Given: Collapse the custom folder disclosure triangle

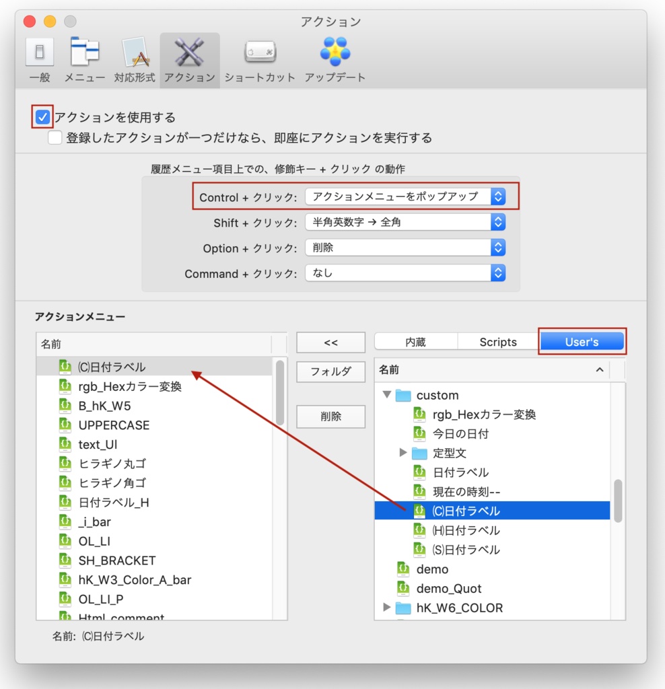Looking at the screenshot, I should click(x=388, y=396).
